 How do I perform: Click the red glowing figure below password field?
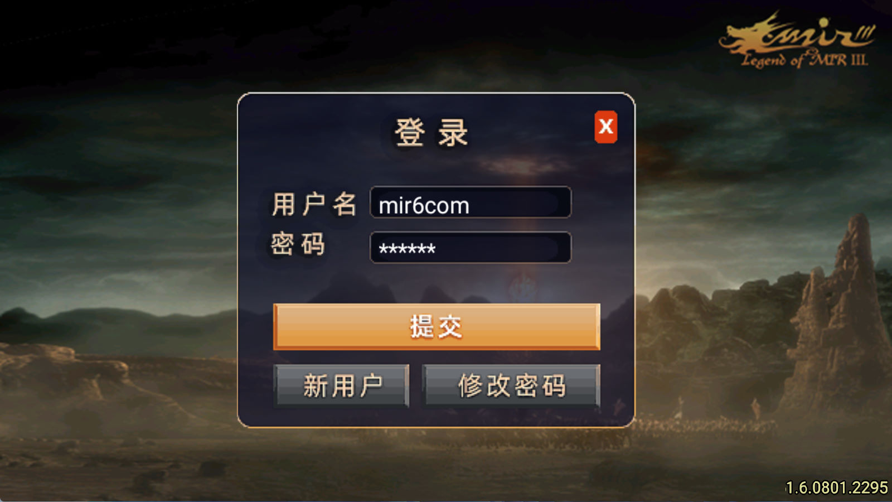tap(523, 287)
